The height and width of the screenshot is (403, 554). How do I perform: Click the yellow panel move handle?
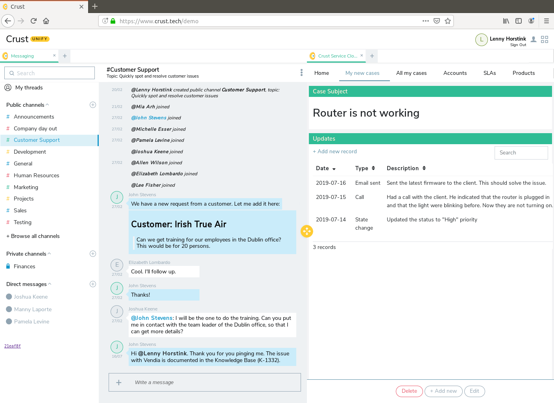coord(307,231)
